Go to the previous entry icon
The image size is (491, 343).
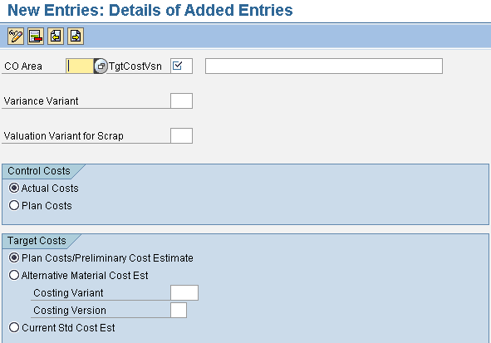tap(56, 36)
